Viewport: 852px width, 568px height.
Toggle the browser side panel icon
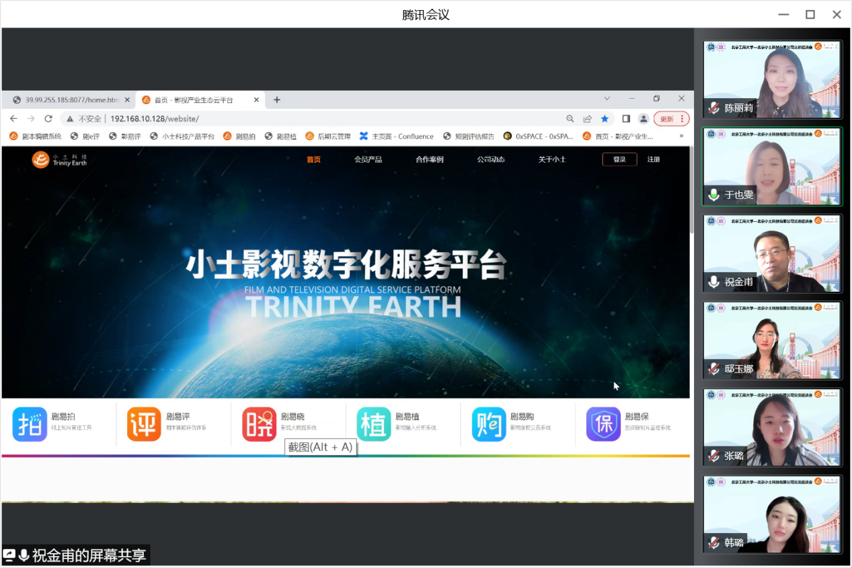point(626,119)
